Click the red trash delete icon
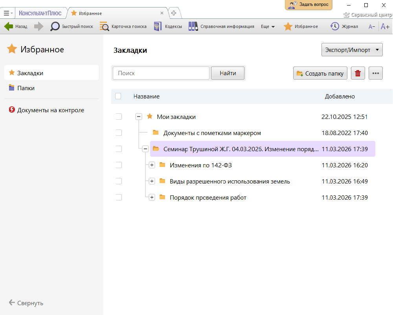Image resolution: width=393 pixels, height=315 pixels. 358,73
